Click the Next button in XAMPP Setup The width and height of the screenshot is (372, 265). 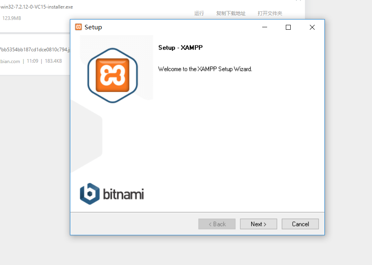coord(258,224)
